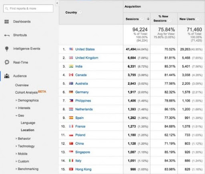The image size is (205, 174).
Task: Sort by the New Users column header
Action: (x=187, y=19)
